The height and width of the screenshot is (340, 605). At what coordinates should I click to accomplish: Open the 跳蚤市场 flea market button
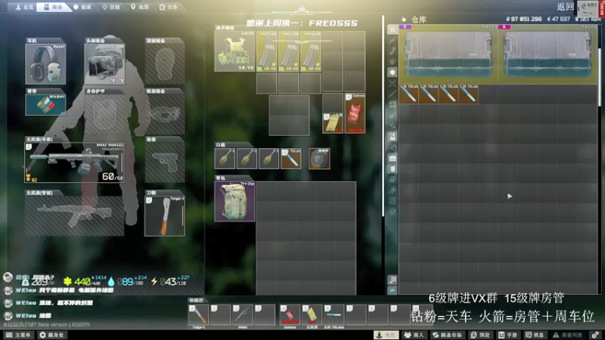point(447,335)
